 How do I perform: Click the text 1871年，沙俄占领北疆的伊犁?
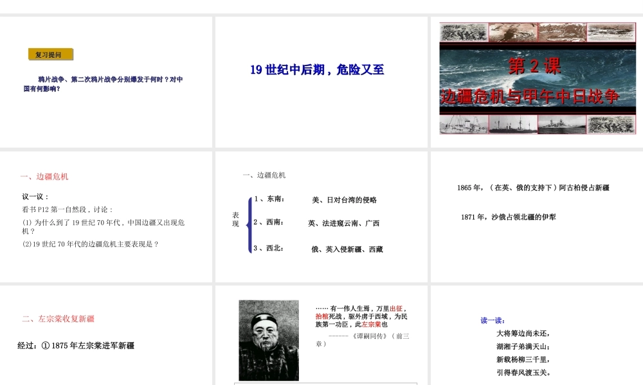pyautogui.click(x=508, y=217)
